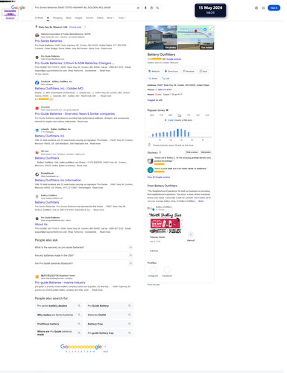Image resolution: width=287 pixels, height=373 pixels.
Task: Open 'View all Google reviews' link
Action: pos(159,177)
